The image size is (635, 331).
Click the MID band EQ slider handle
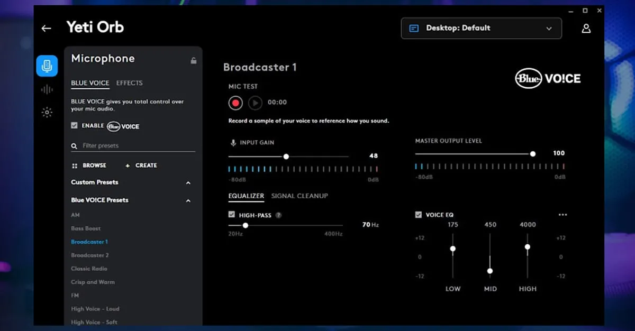coord(490,271)
